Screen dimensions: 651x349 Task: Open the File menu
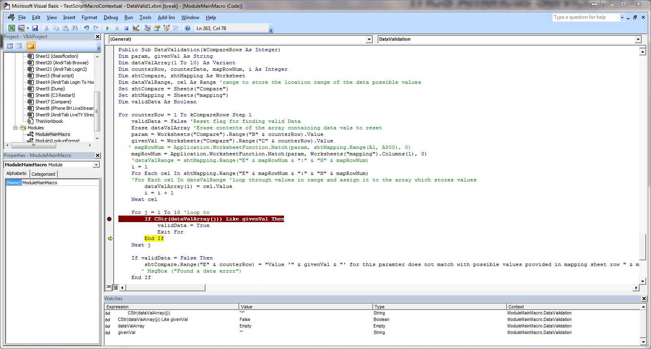(22, 17)
